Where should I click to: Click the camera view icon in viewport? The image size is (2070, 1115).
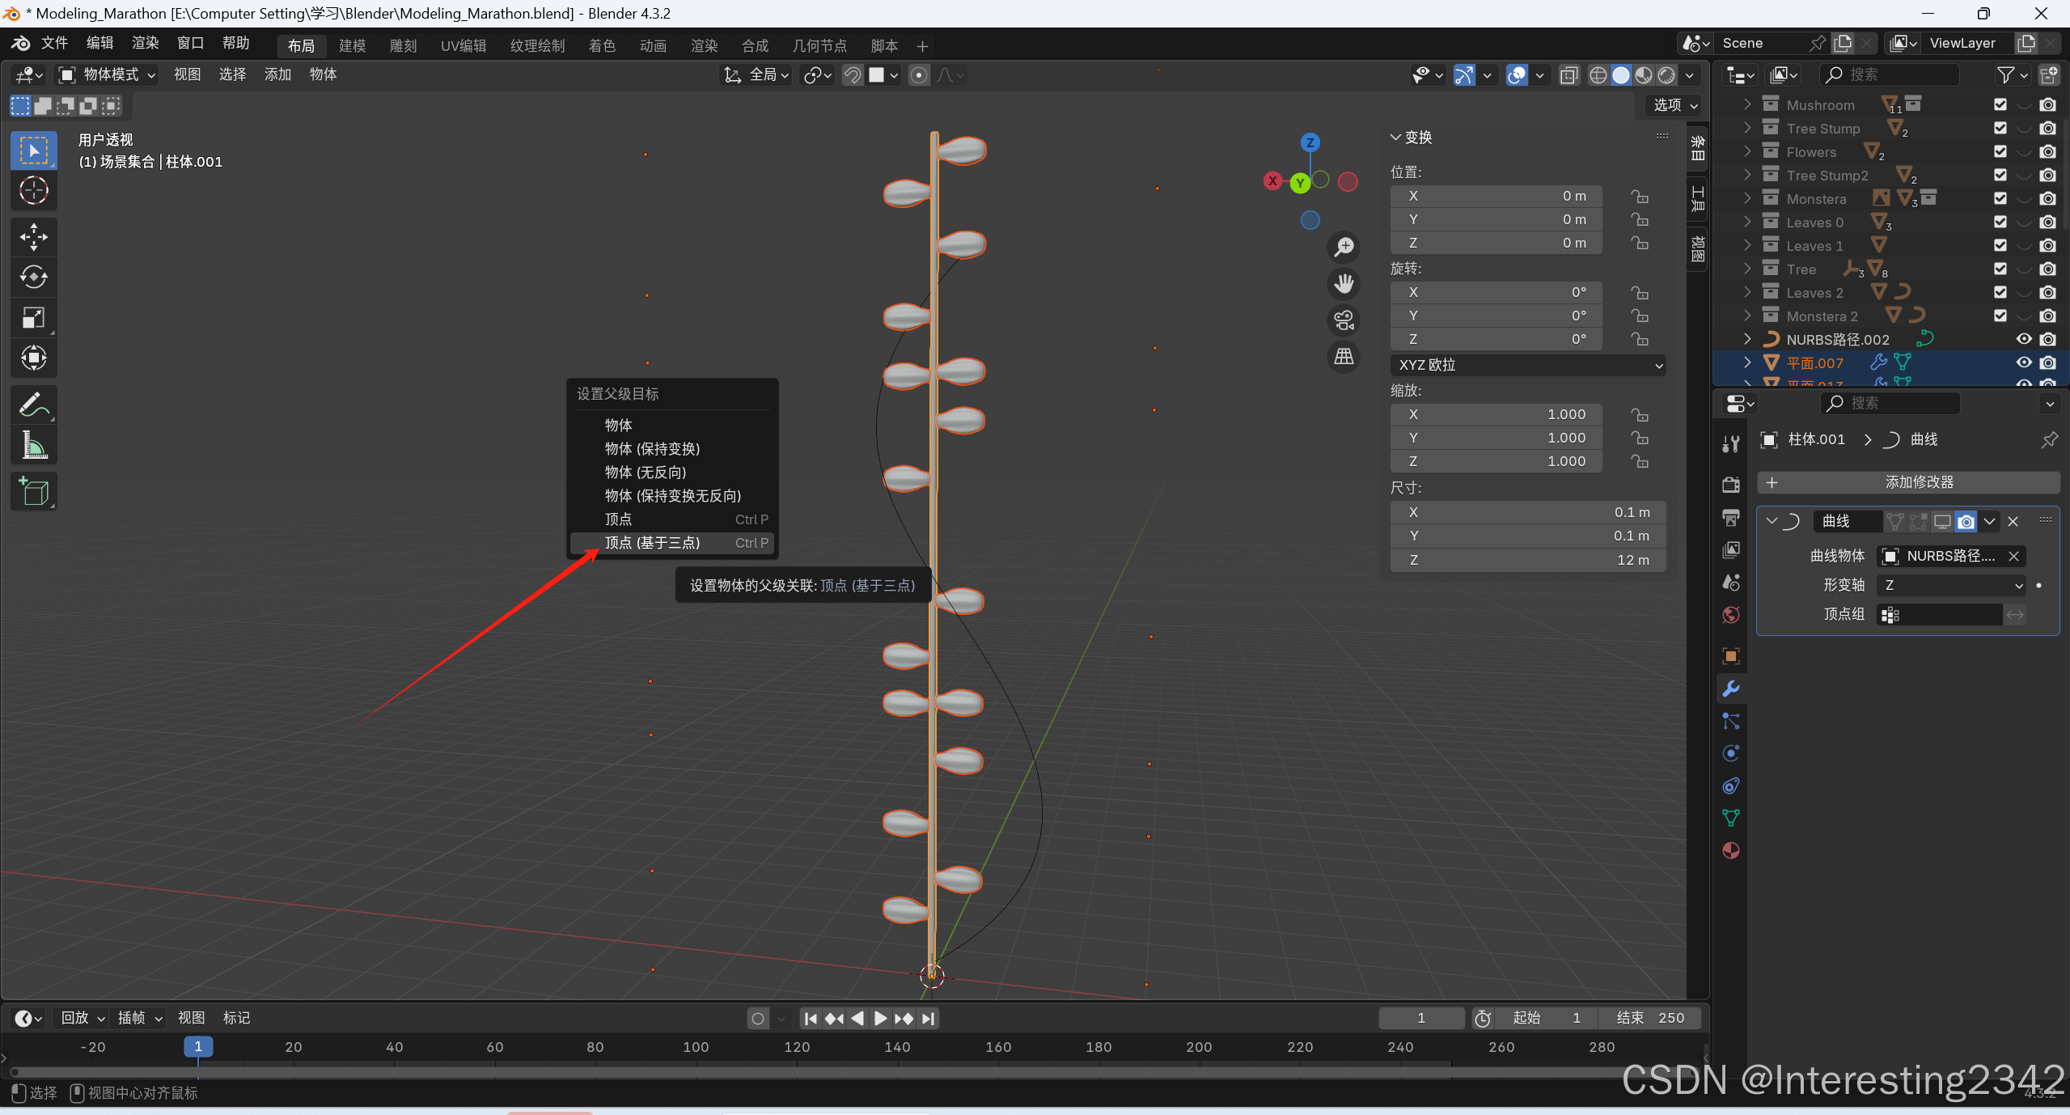[x=1344, y=320]
